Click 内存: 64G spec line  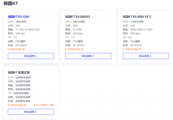[x=129, y=26]
